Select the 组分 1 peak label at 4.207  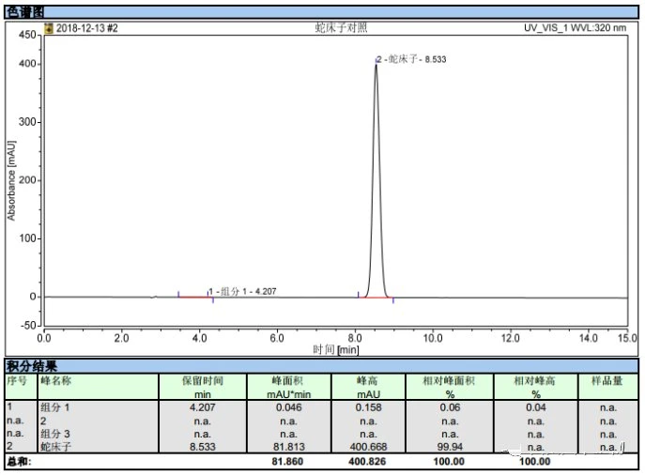click(x=242, y=292)
